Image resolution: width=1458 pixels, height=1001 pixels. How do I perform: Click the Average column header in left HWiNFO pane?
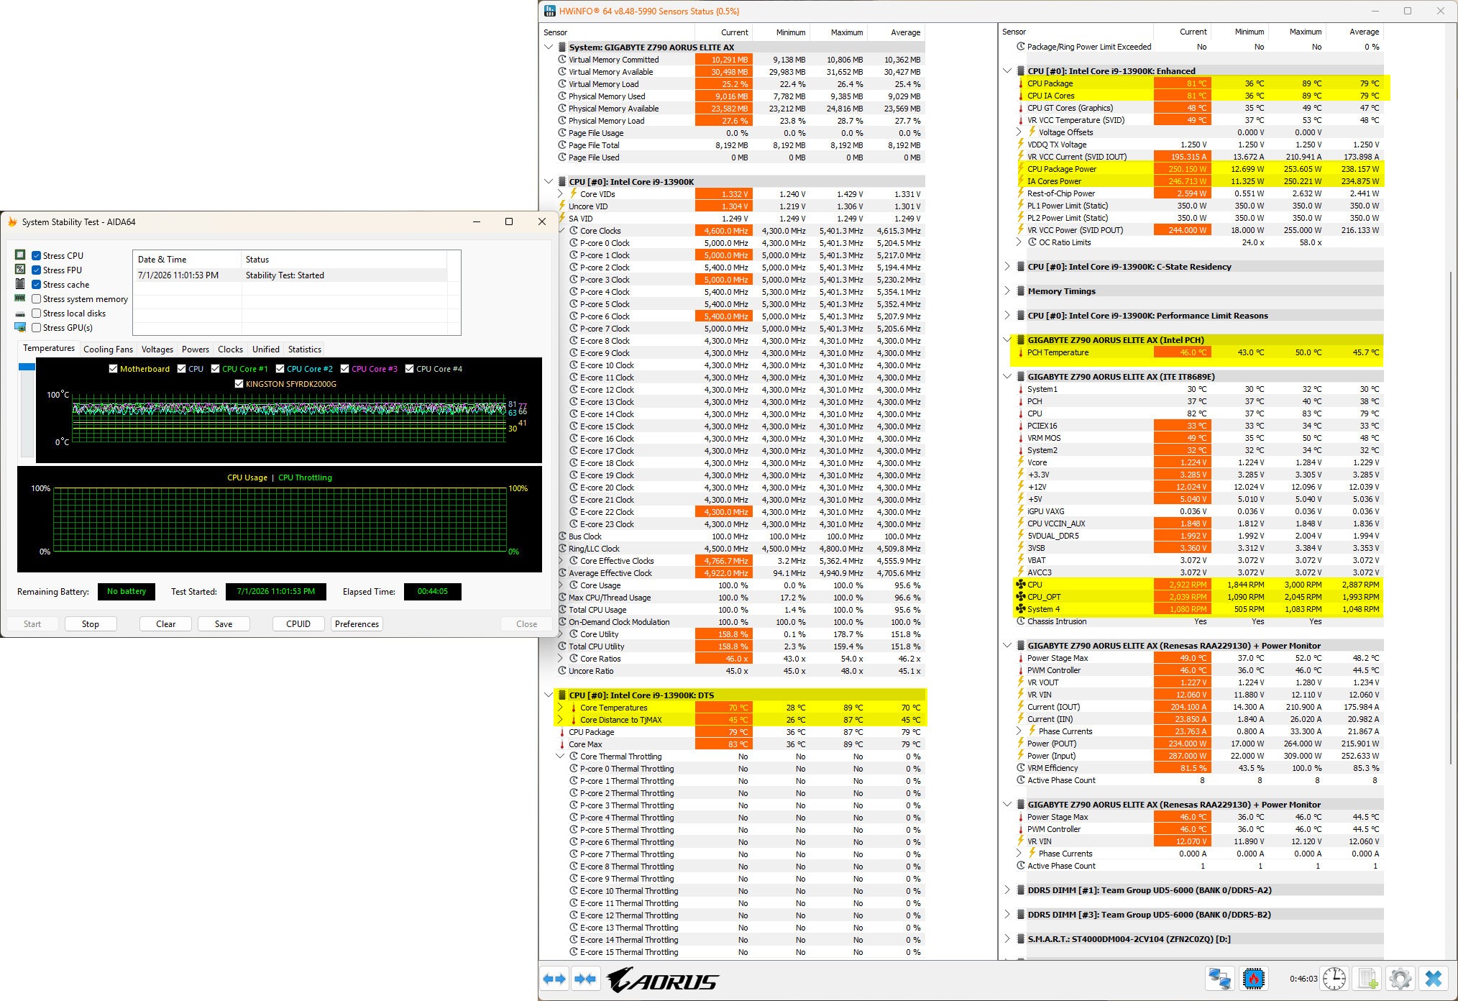point(896,32)
